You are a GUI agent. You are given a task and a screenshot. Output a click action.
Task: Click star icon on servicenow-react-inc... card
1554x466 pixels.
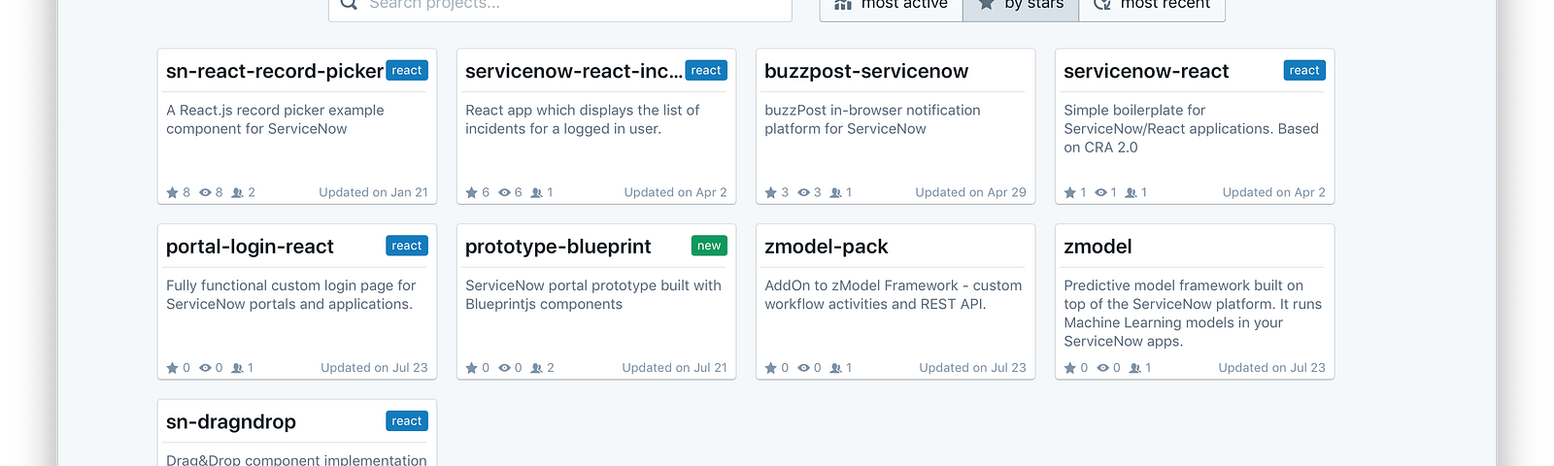click(471, 192)
